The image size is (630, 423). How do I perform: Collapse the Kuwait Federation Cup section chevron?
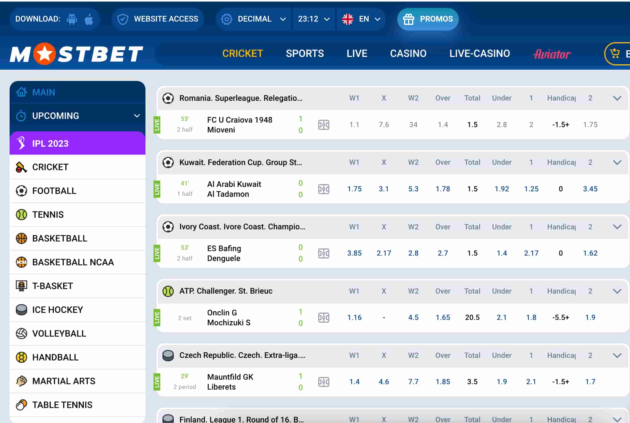point(617,163)
